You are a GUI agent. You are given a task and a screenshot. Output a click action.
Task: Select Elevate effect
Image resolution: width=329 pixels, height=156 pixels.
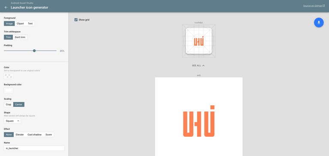coord(20,135)
